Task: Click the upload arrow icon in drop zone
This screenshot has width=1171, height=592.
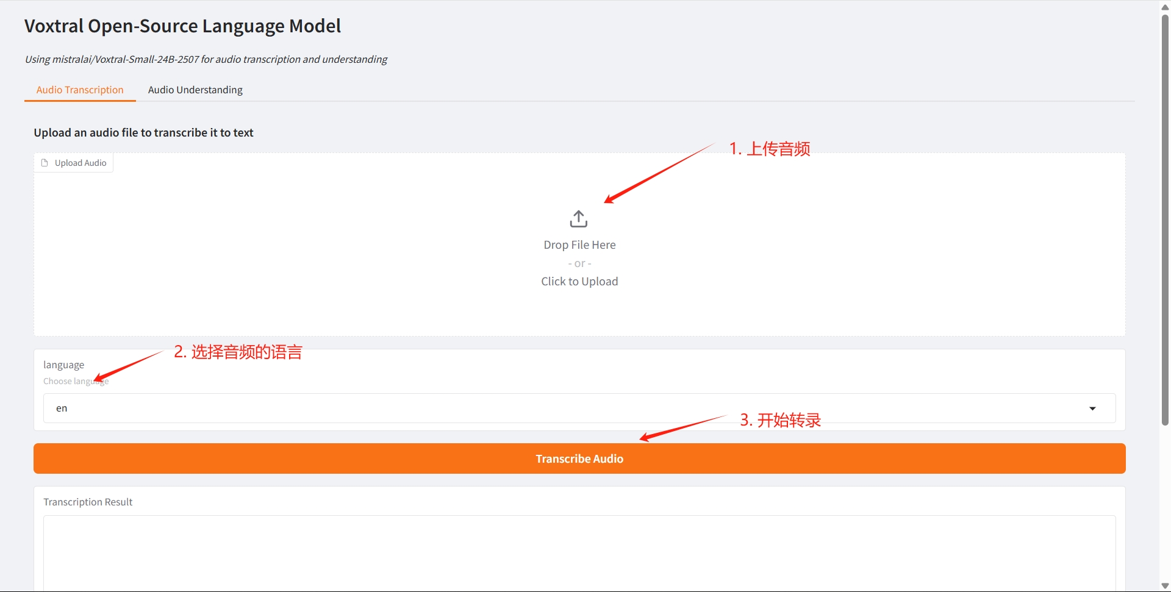Action: (x=579, y=219)
